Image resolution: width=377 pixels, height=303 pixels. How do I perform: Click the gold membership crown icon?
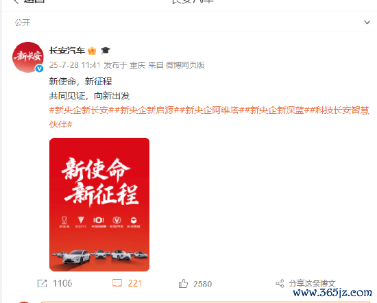coord(92,51)
